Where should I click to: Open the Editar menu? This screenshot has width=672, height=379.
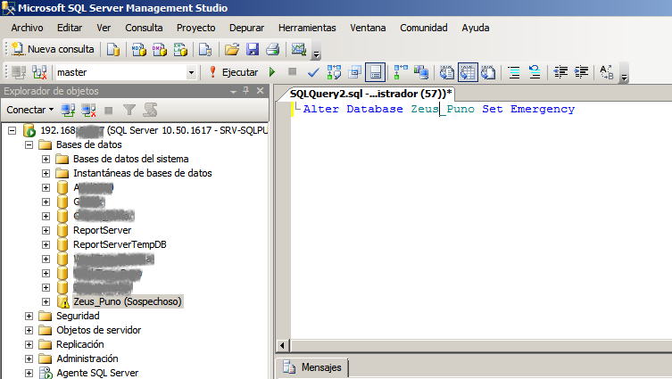tap(70, 28)
